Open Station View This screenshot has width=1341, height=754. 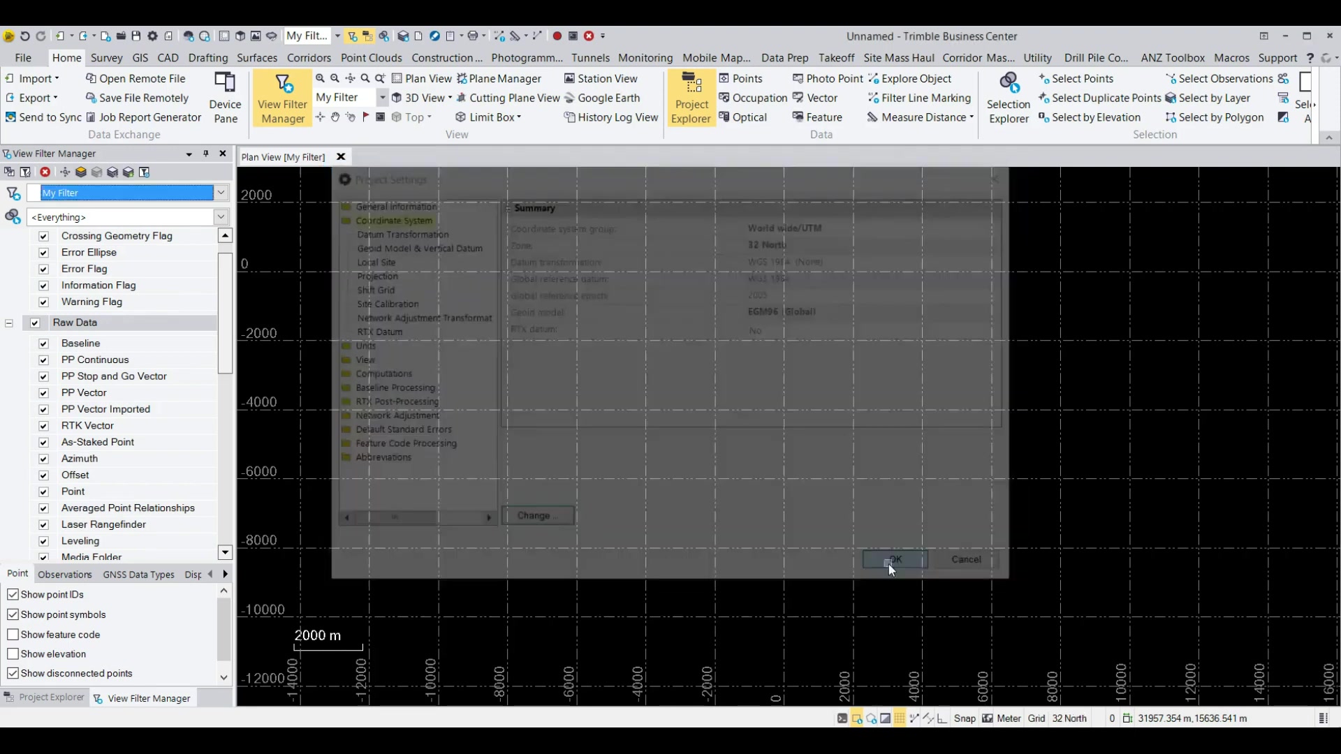click(x=601, y=79)
